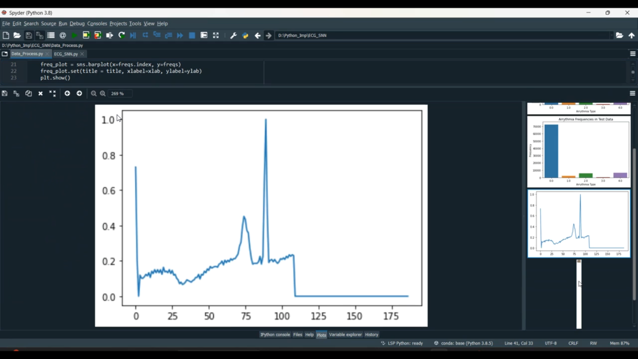Remove all plots from the Plots pane

click(x=52, y=93)
